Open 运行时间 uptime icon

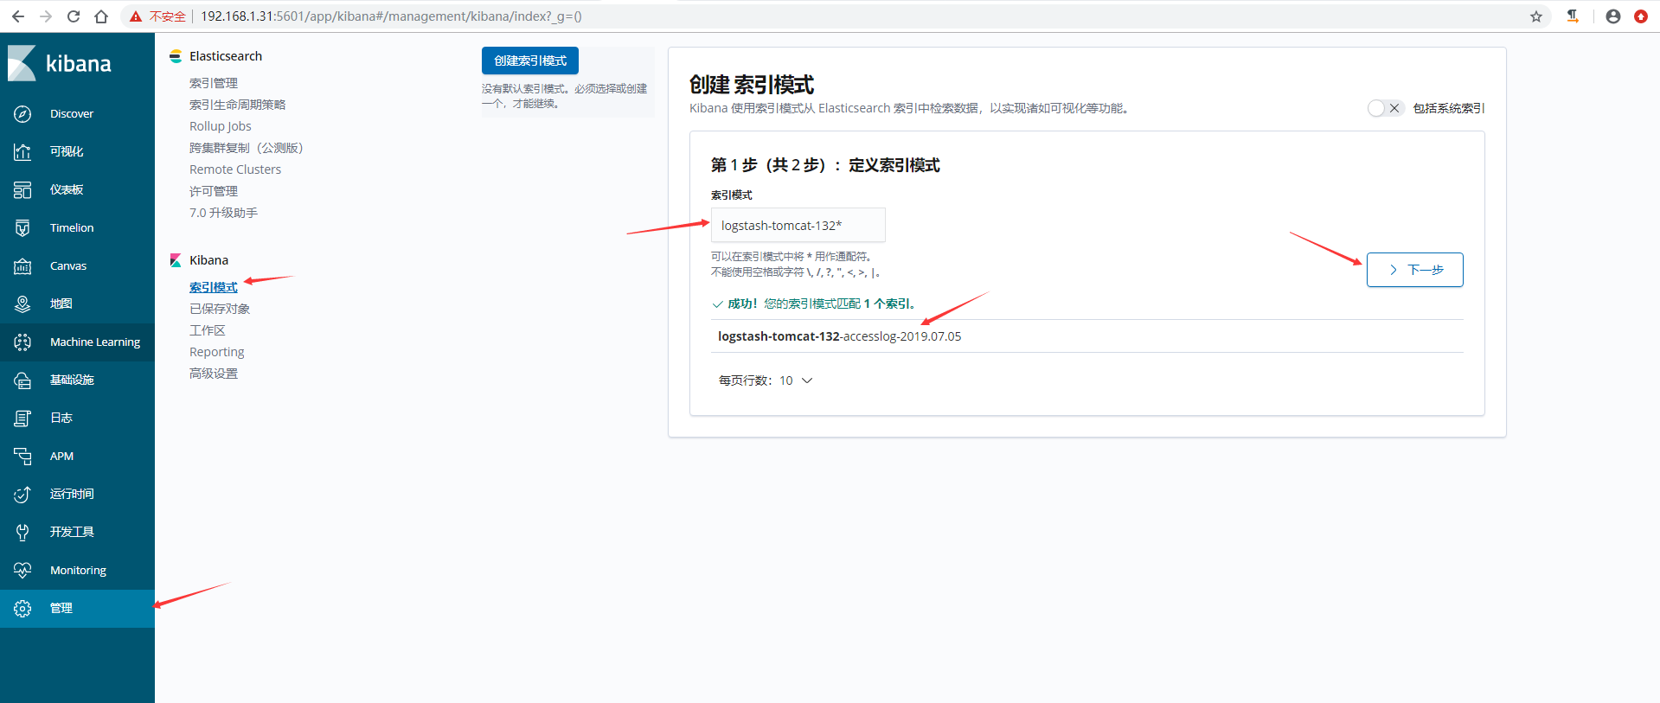pos(22,495)
